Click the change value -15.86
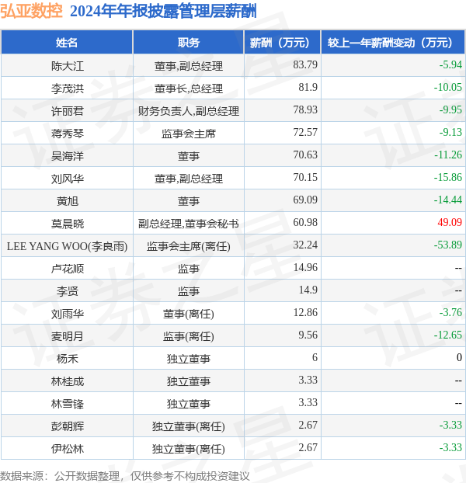This screenshot has height=483, width=466. (448, 177)
